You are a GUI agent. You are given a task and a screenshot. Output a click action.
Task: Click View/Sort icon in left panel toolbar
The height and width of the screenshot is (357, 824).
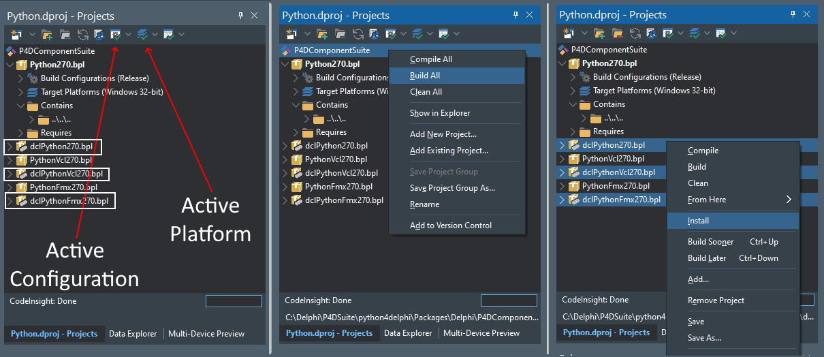[x=99, y=34]
